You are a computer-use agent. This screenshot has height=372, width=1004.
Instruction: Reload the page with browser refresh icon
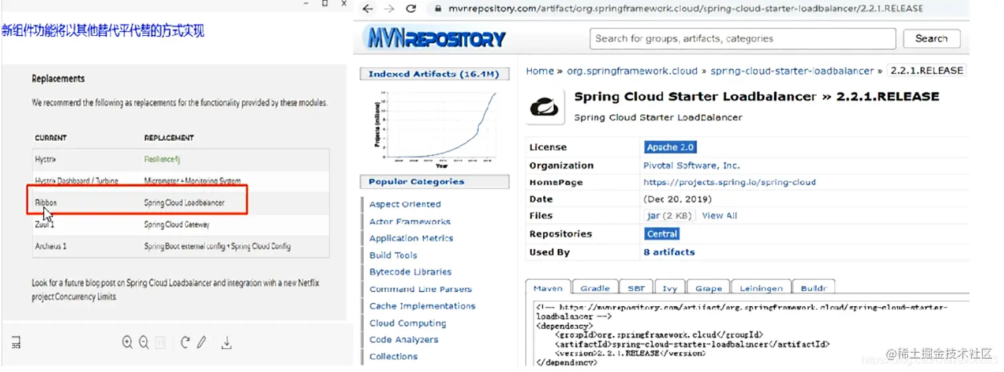411,9
